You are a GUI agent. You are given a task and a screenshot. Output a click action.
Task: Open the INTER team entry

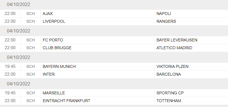49,74
